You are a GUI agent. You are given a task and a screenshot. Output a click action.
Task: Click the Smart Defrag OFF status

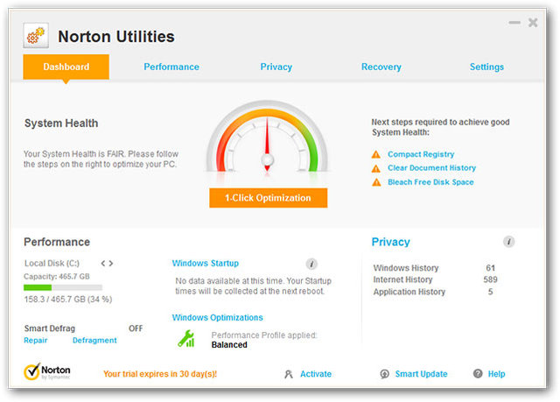click(x=136, y=328)
